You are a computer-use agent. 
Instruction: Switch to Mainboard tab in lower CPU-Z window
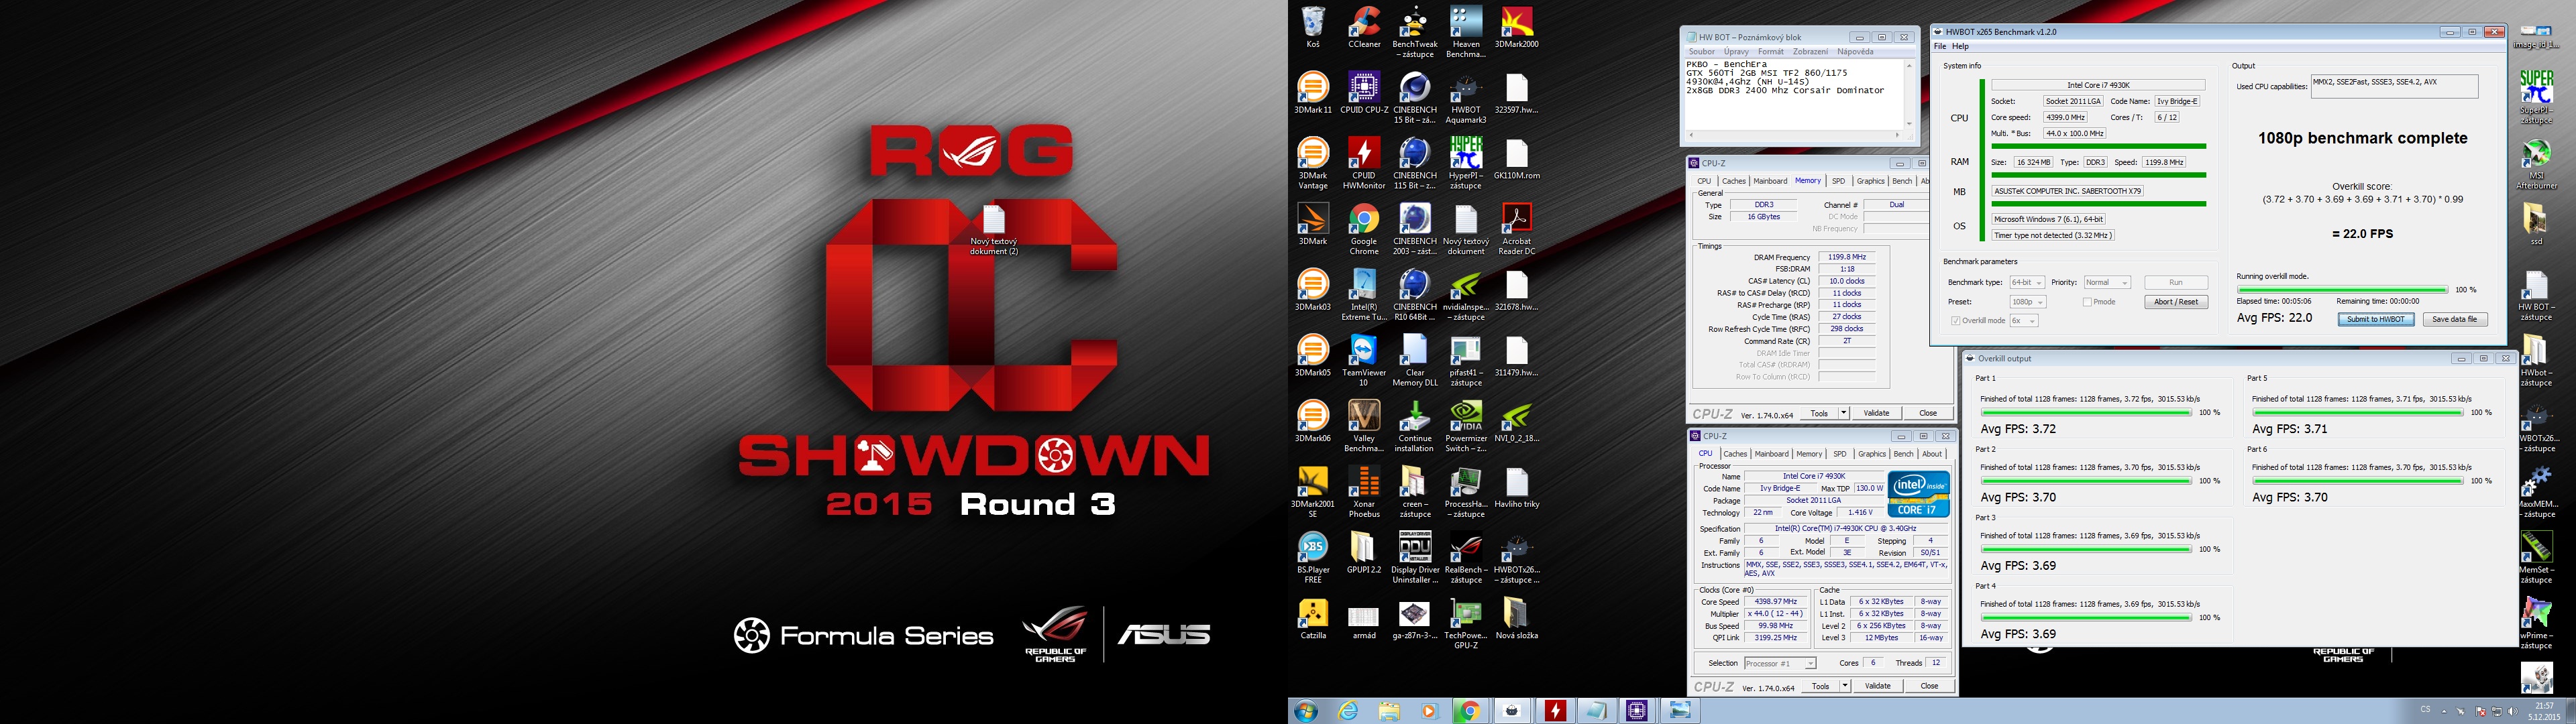1771,454
